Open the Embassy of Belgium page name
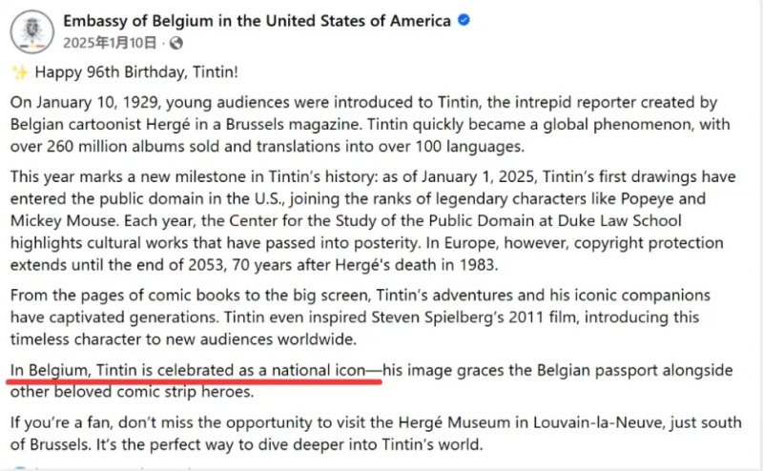Screen dimensions: 763x471 pos(257,21)
